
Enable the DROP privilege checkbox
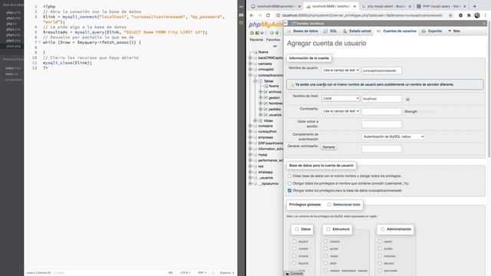(x=325, y=263)
